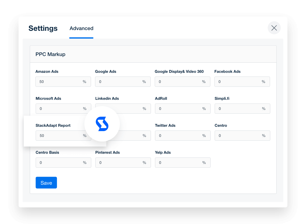Click the percent symbol beside Amazon Ads
This screenshot has height=224, width=306.
coord(85,81)
